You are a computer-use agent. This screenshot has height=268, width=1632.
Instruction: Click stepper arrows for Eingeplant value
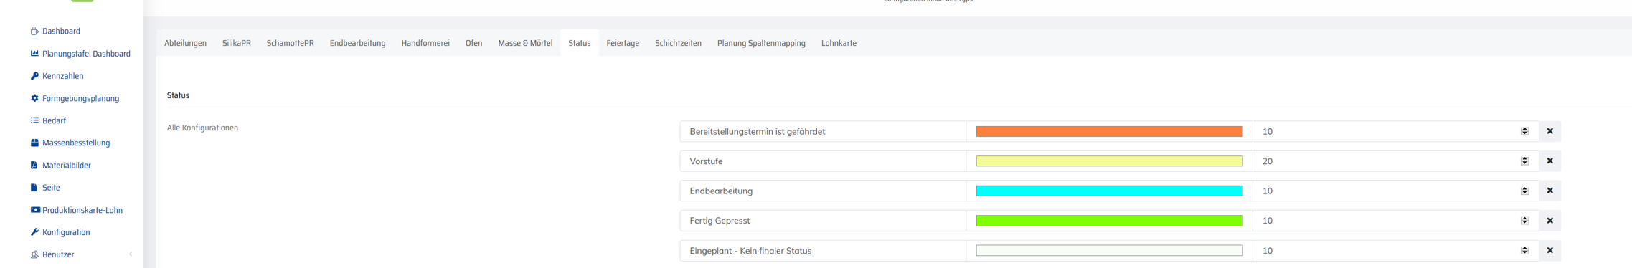click(x=1524, y=251)
